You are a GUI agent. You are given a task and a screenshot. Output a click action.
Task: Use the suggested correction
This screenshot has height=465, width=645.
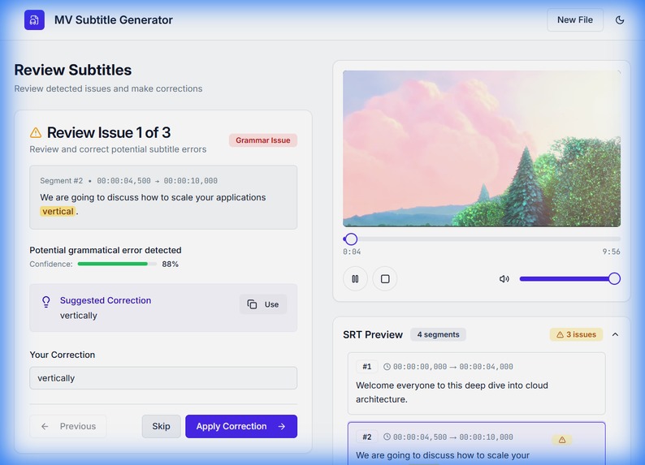tap(263, 304)
